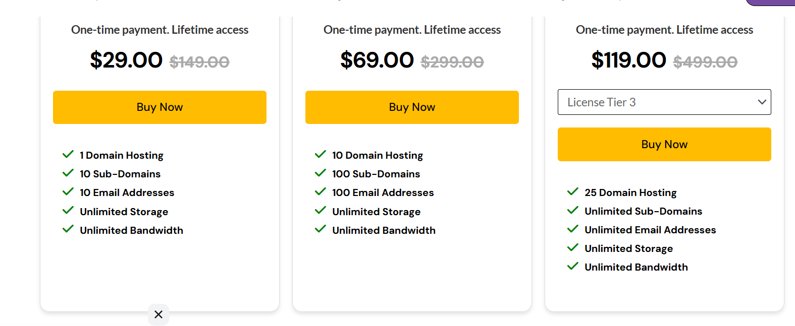Click the crossed-out $149.00 original price
Screen dimensions: 795x326
click(199, 62)
